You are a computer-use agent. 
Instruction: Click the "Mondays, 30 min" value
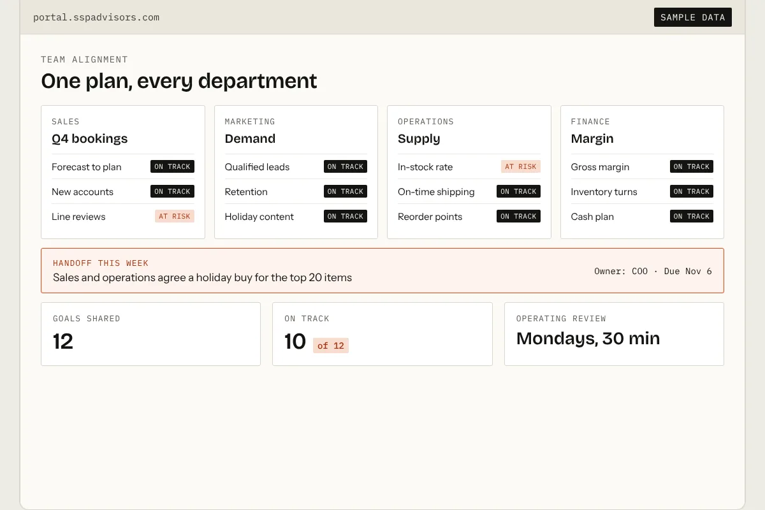588,339
